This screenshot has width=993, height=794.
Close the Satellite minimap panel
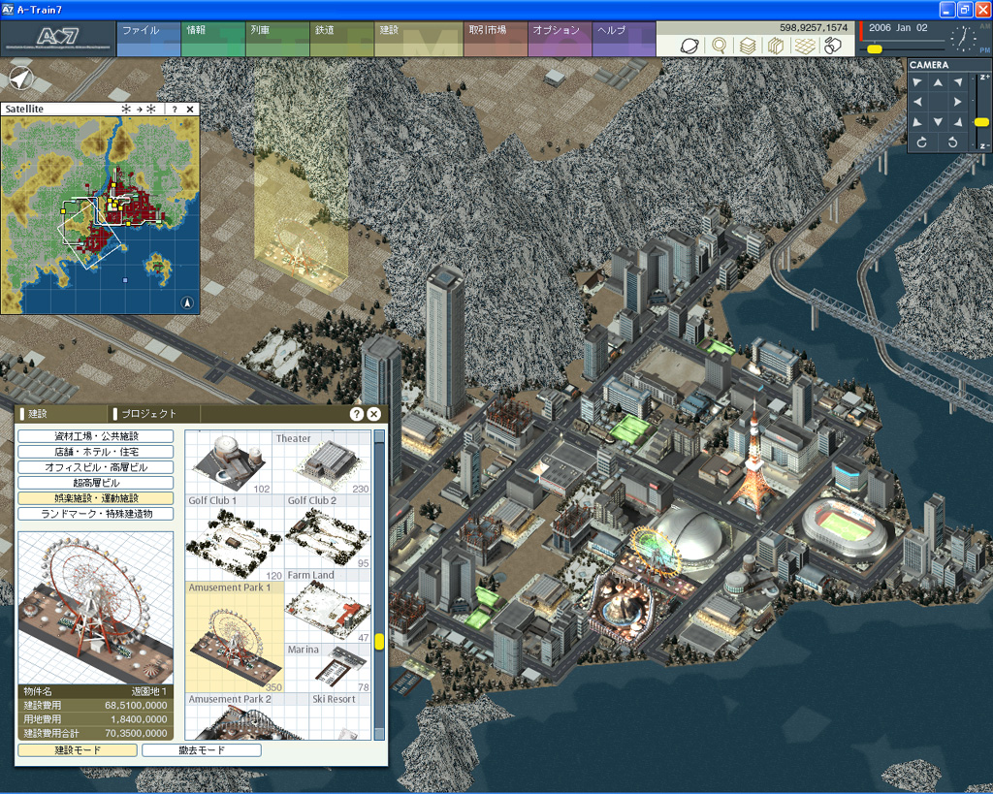(190, 109)
